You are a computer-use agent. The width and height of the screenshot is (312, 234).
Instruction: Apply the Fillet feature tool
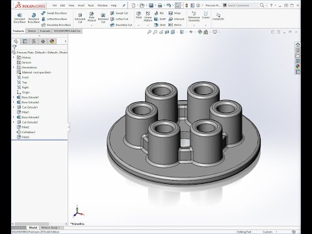click(x=138, y=15)
